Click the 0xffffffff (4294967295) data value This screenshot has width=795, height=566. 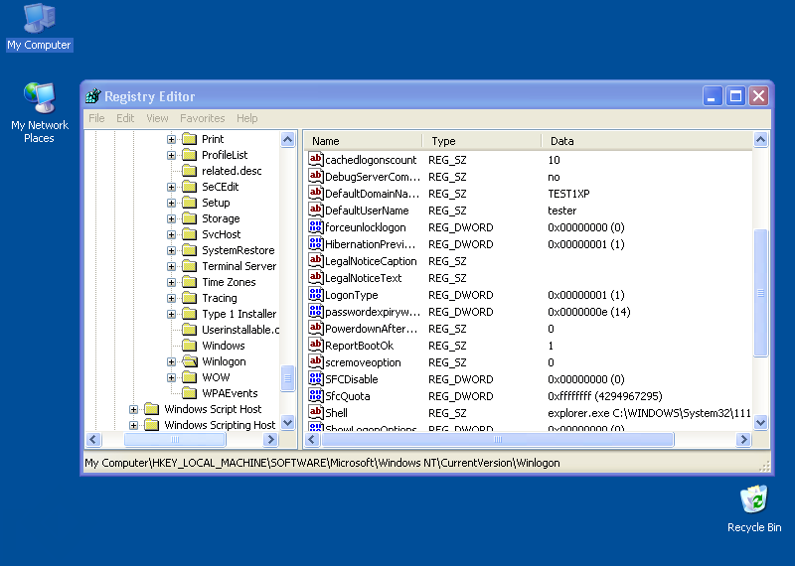point(605,396)
